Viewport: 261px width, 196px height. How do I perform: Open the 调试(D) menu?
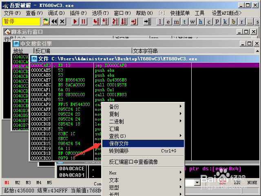56,13
